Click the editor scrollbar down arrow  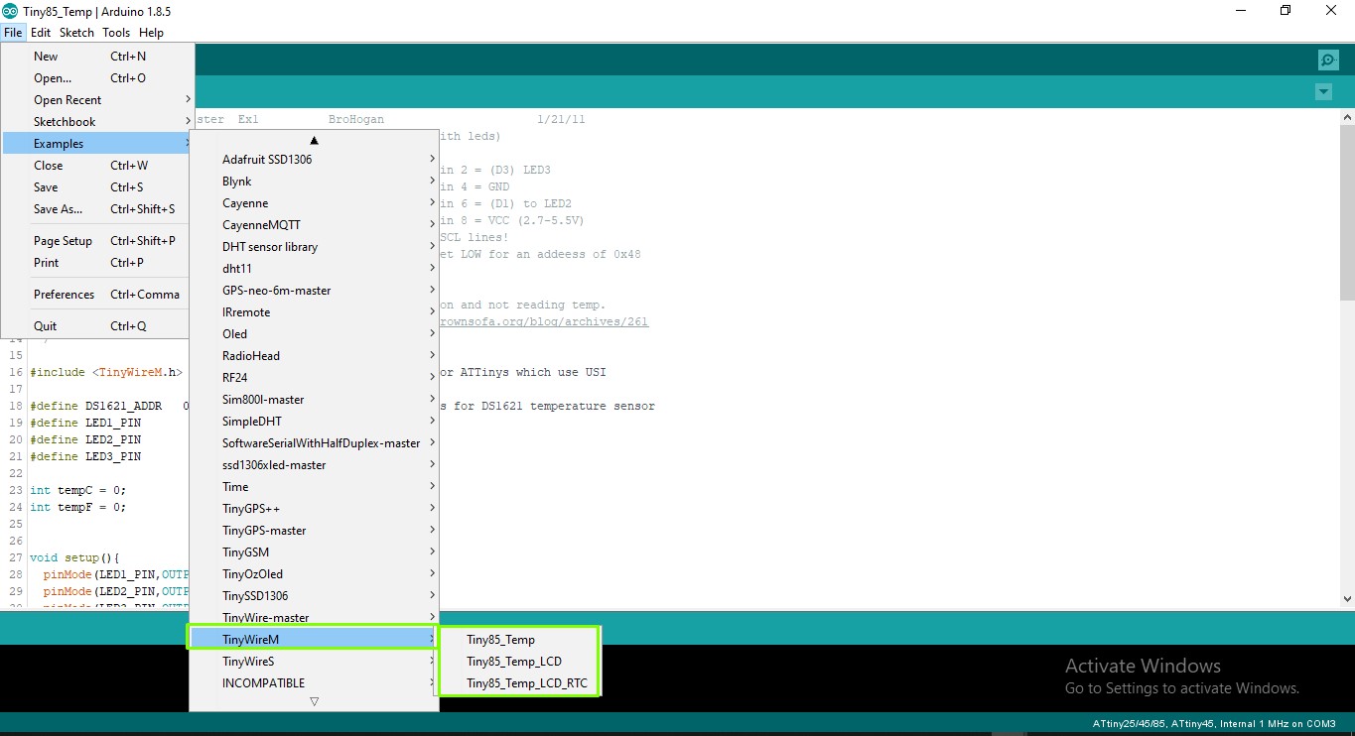pyautogui.click(x=1347, y=599)
